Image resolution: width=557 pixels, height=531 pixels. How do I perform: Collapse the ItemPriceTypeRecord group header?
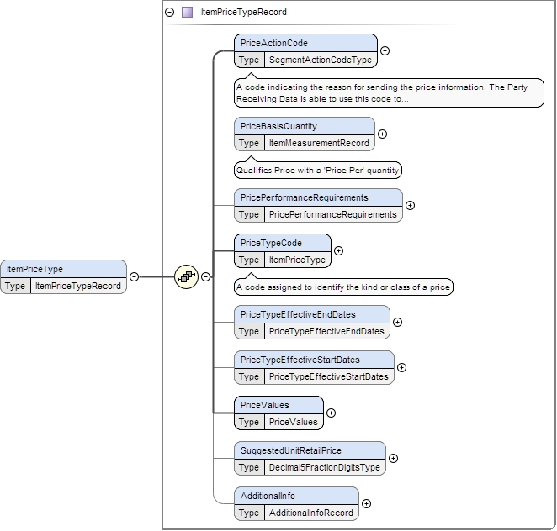click(170, 13)
